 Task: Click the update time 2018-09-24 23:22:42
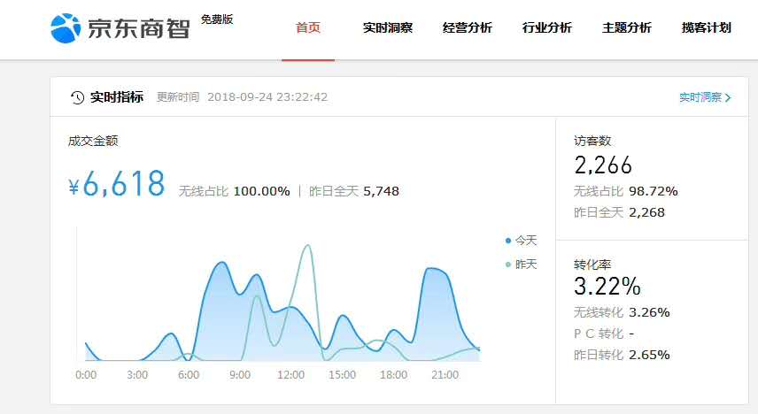pyautogui.click(x=267, y=97)
